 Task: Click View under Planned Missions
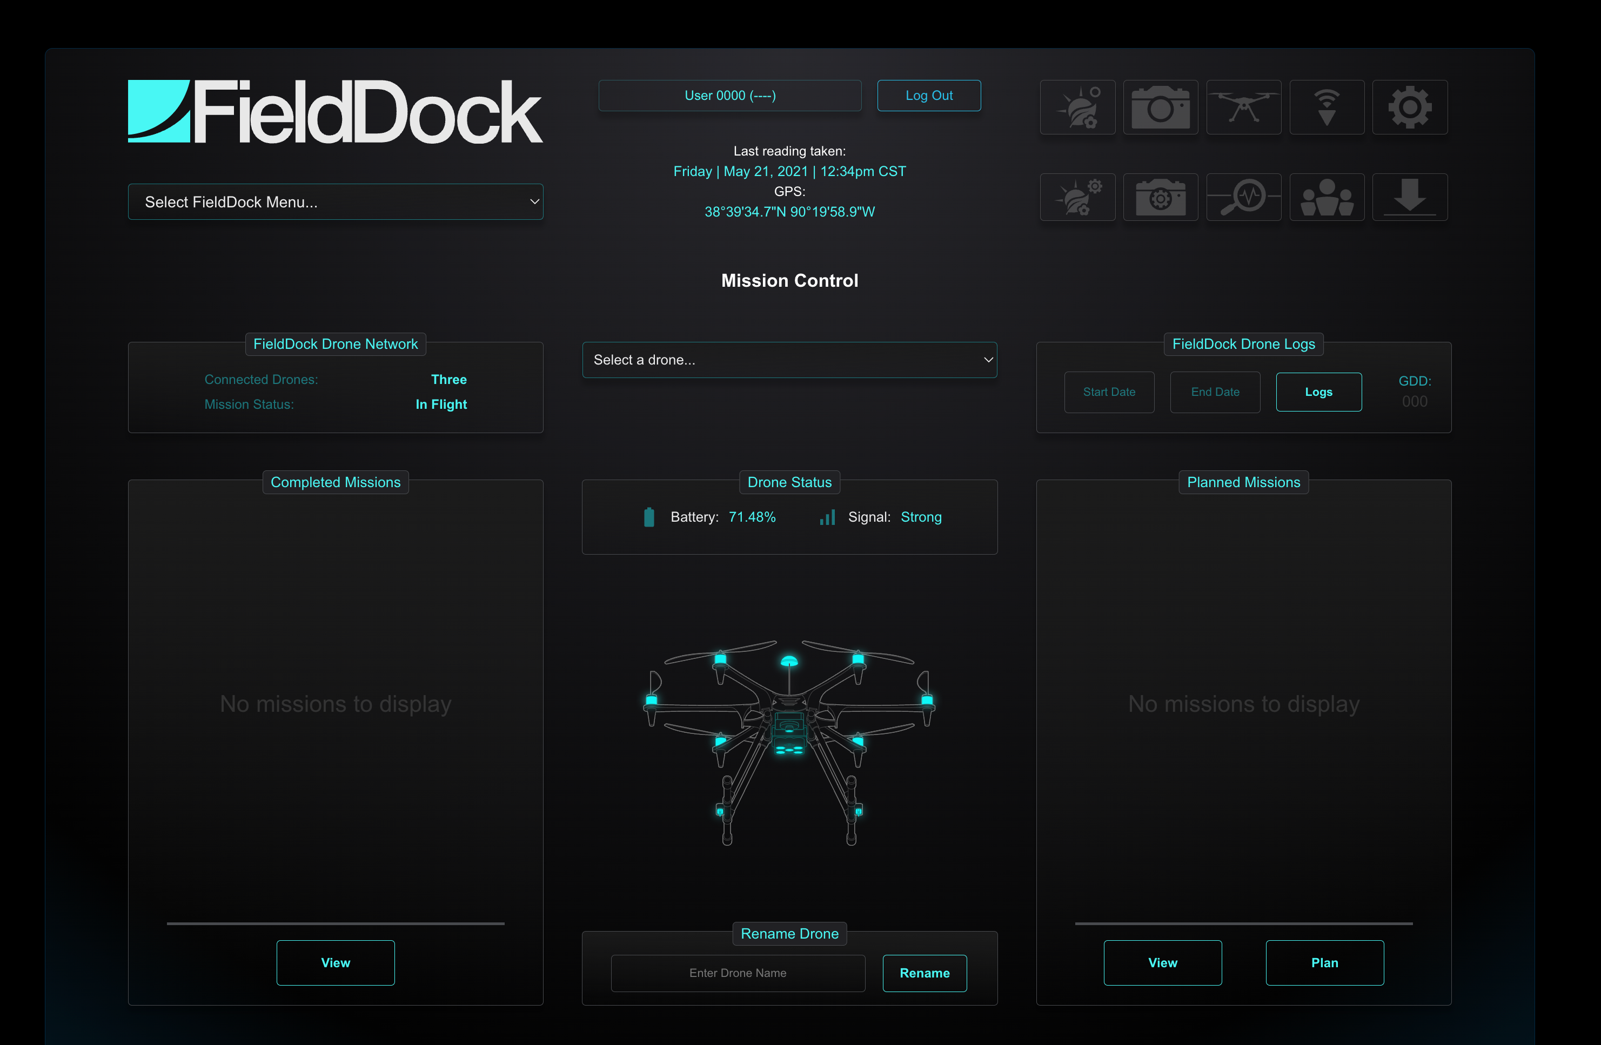[x=1162, y=962]
